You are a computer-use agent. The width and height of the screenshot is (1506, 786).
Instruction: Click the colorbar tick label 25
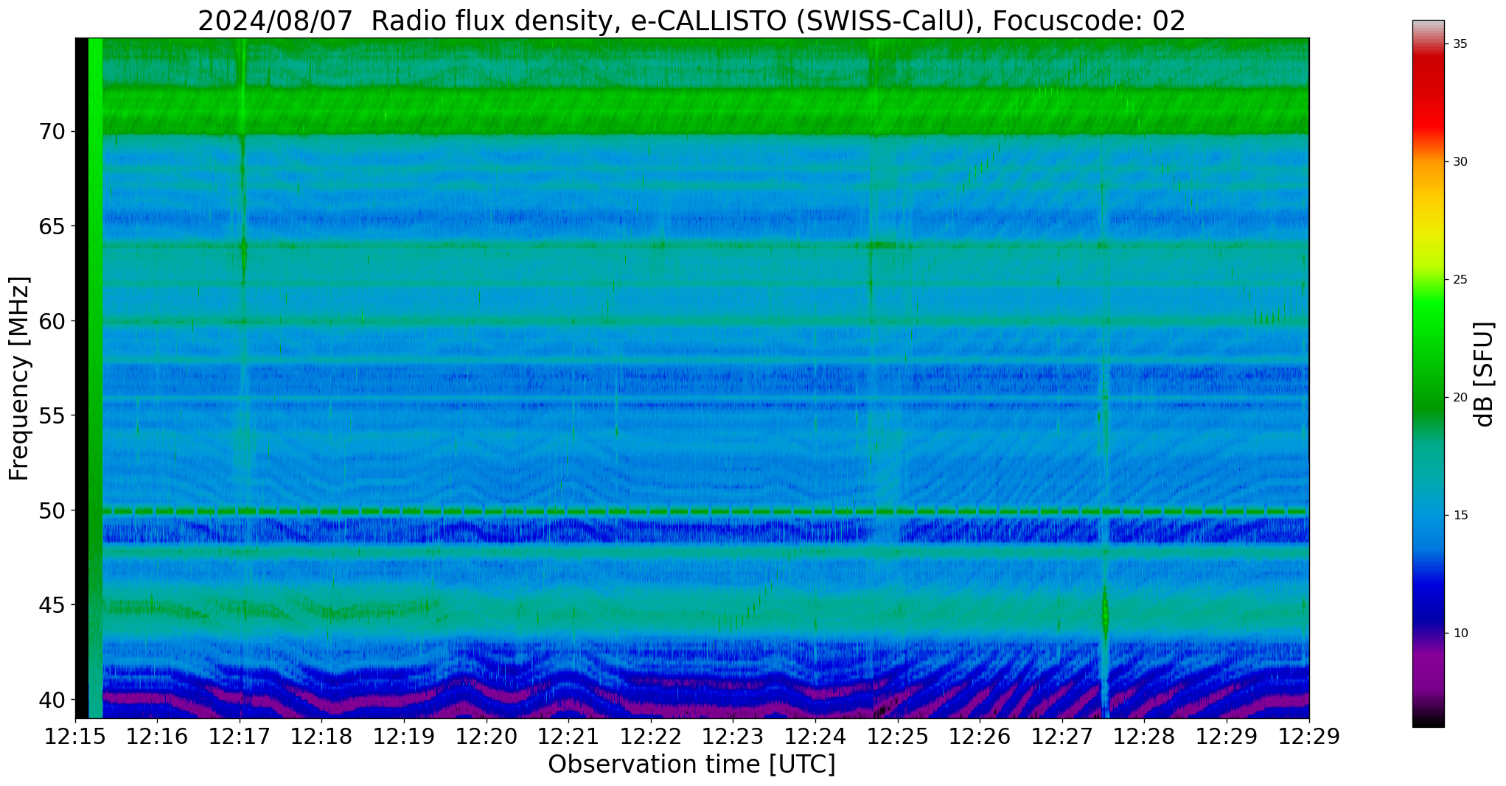pos(1460,280)
